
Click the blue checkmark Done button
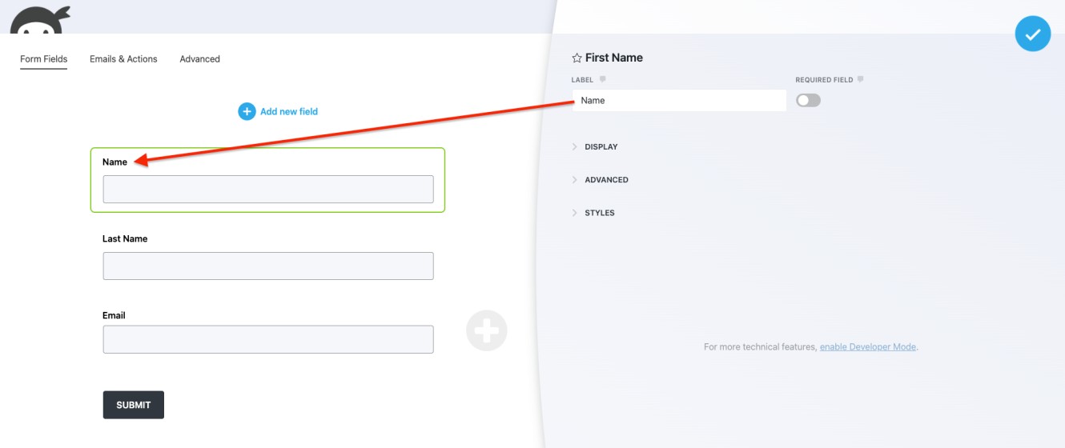(x=1032, y=34)
